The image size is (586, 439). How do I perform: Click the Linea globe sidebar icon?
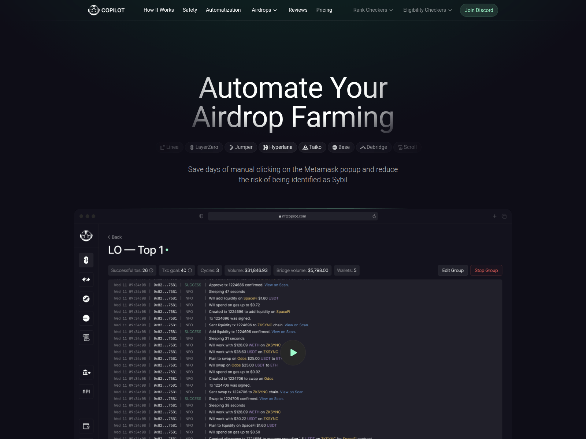[86, 299]
